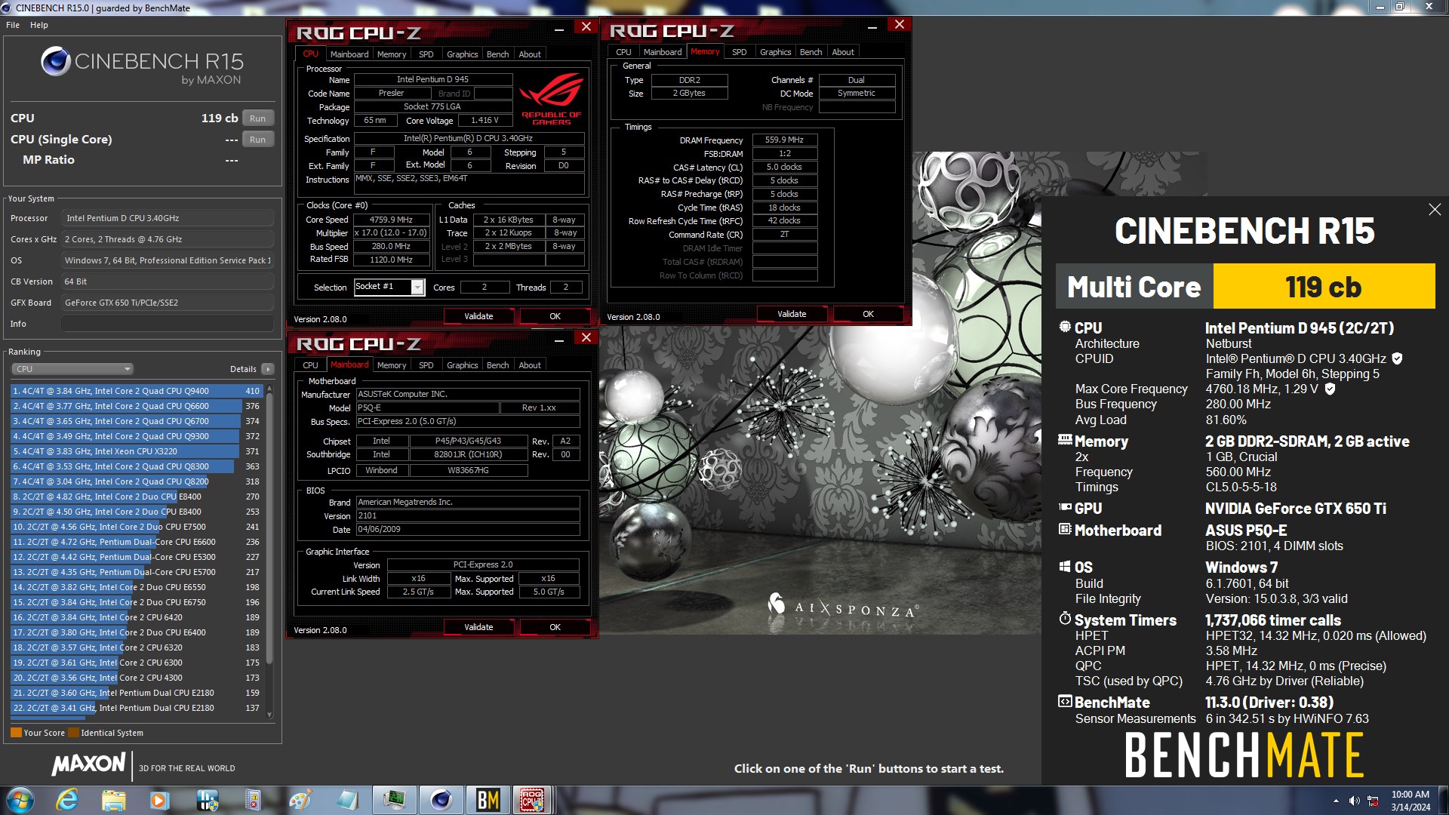Image resolution: width=1449 pixels, height=815 pixels.
Task: Open Windows Explorer folder icon on taskbar
Action: pos(113,800)
